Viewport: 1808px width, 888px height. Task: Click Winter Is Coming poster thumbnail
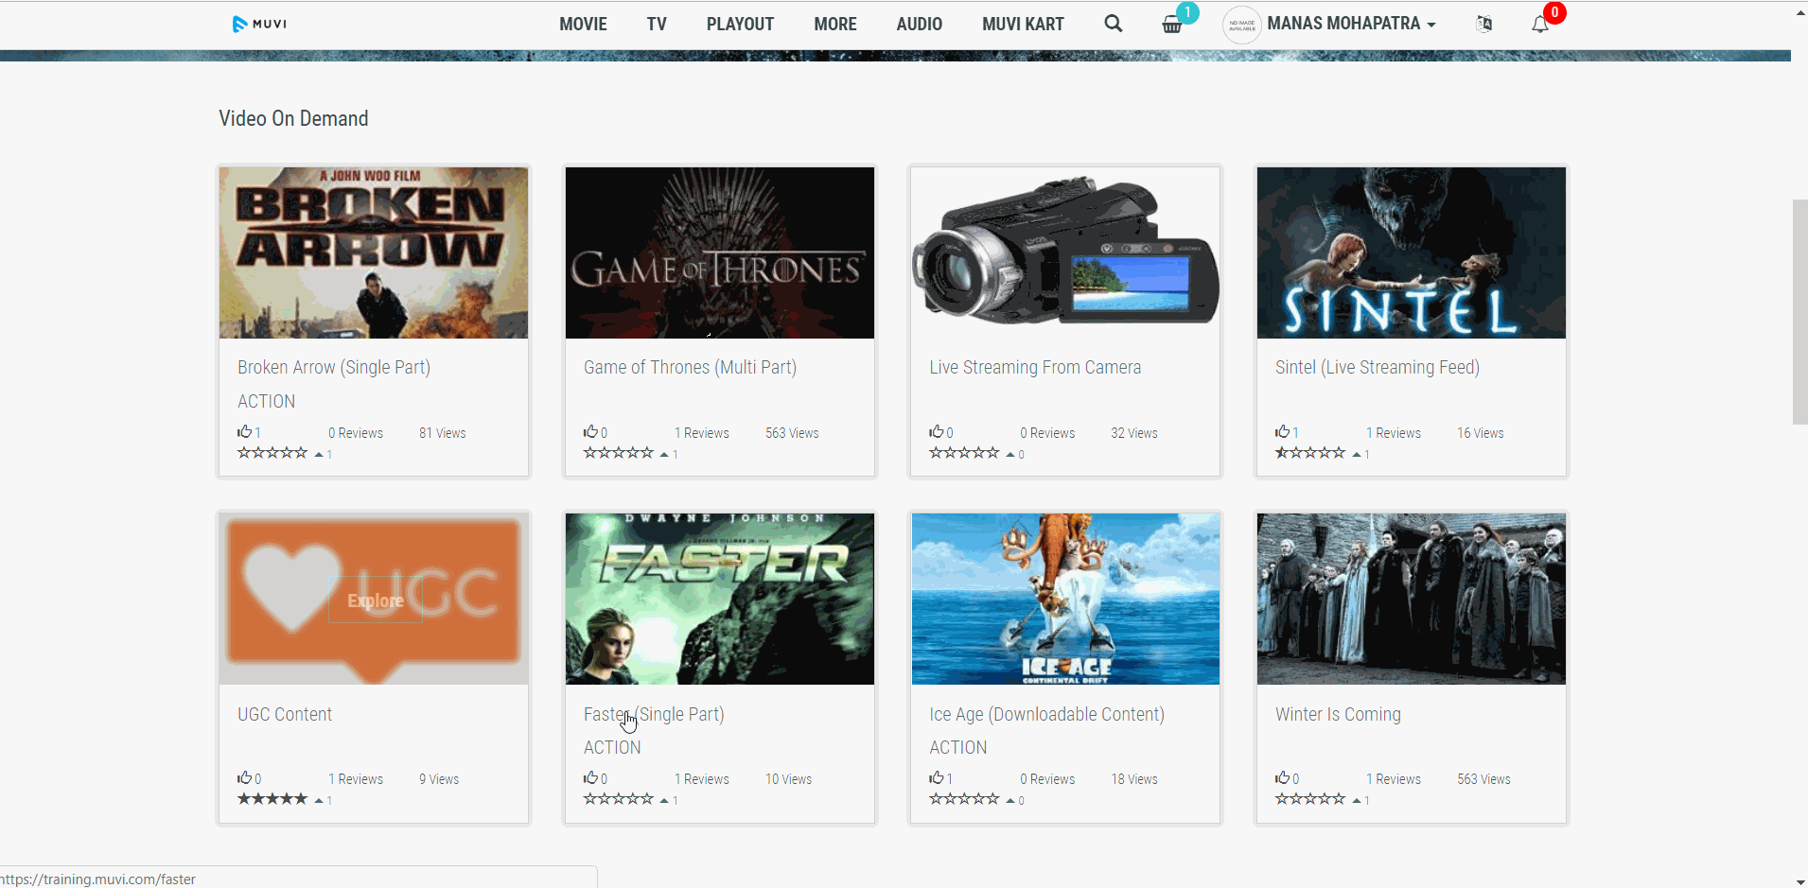pos(1412,599)
